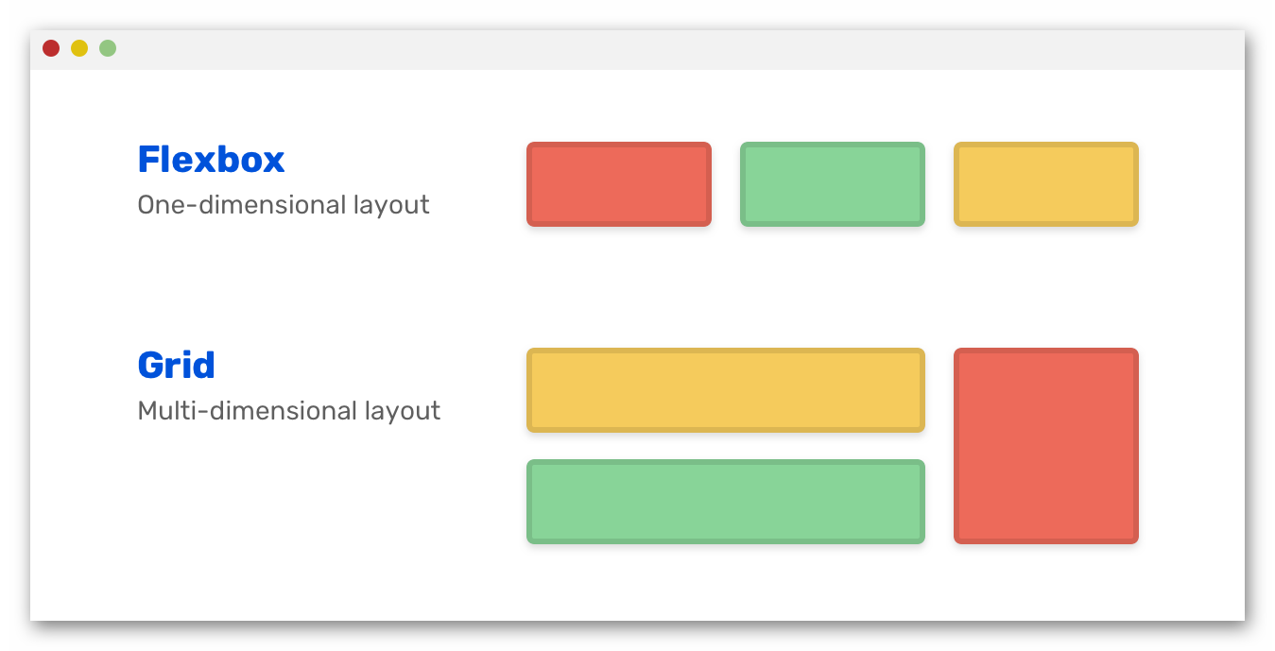
Task: Click the red close dot in title bar
Action: point(51,48)
